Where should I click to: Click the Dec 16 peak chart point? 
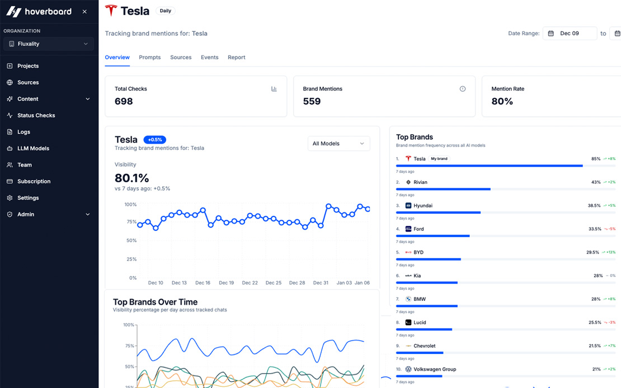203,210
